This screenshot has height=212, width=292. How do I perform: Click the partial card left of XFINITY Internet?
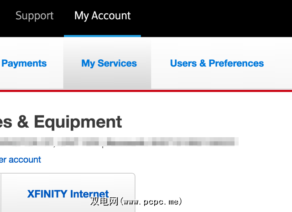pos(0,194)
